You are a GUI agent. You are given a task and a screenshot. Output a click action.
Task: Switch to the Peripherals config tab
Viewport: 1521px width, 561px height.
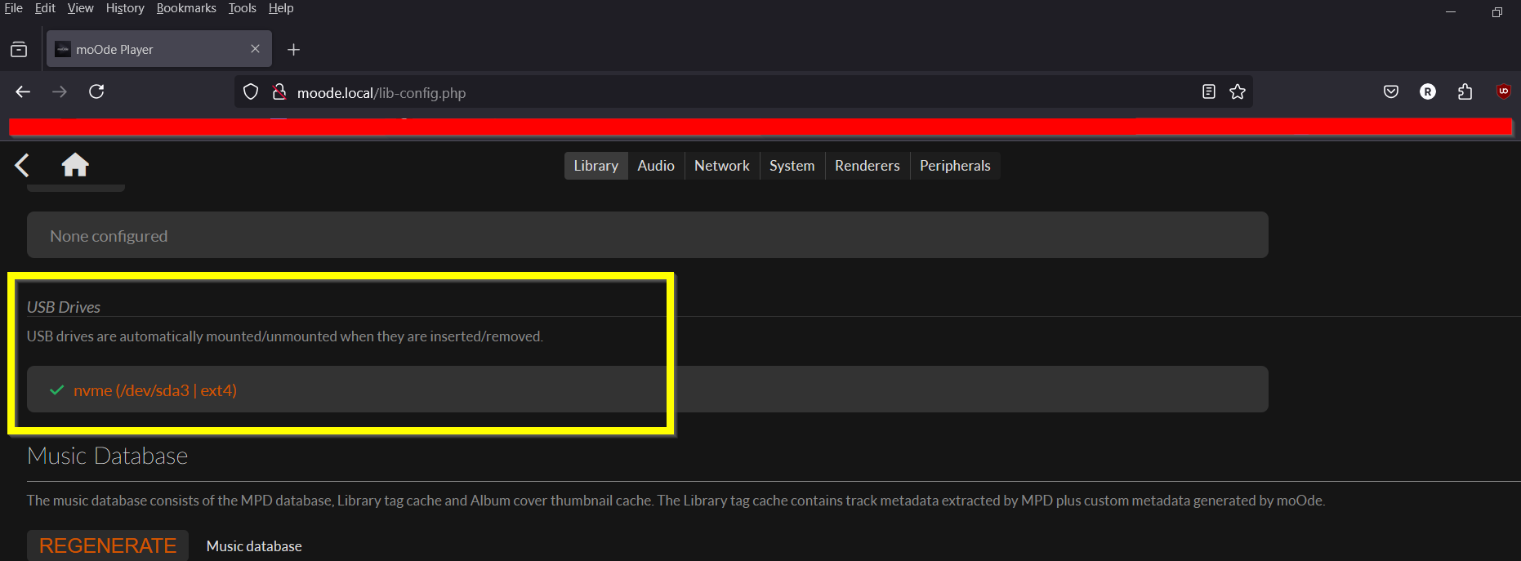(955, 166)
